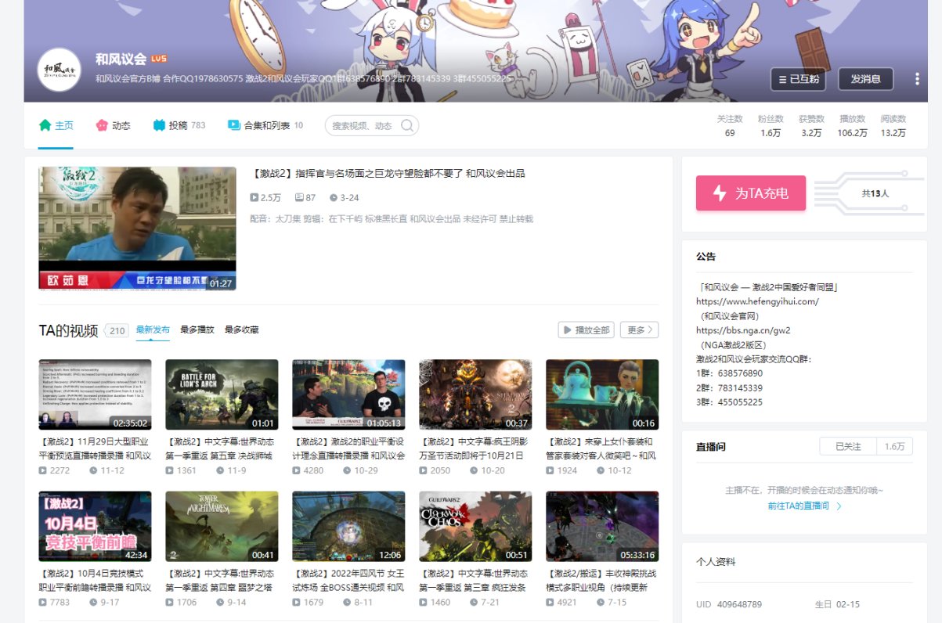The width and height of the screenshot is (942, 623).
Task: Click the 播放全部 button
Action: (586, 330)
